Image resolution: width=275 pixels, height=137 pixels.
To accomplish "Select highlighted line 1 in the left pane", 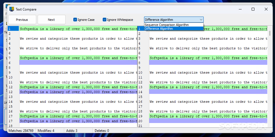I will click(x=78, y=29).
